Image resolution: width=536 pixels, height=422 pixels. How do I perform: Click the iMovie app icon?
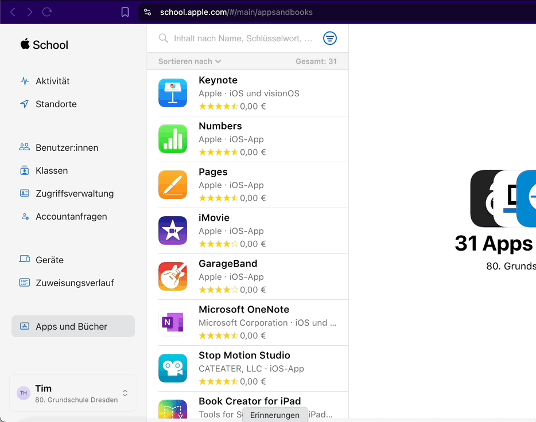coord(173,230)
